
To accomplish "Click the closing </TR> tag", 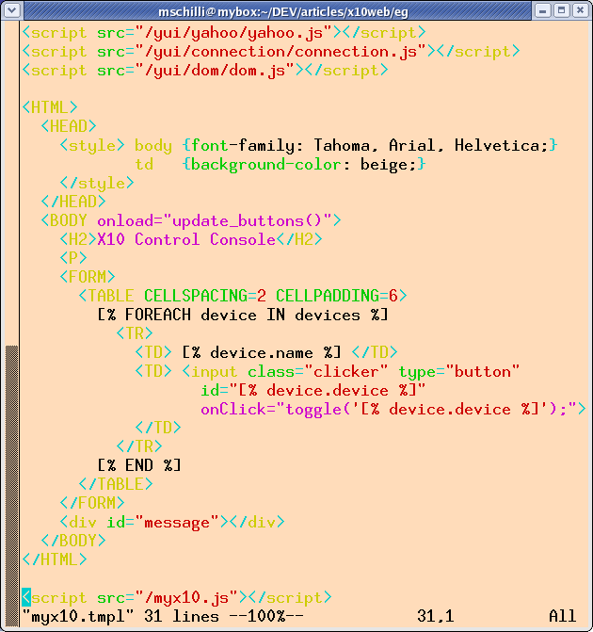I will 139,446.
